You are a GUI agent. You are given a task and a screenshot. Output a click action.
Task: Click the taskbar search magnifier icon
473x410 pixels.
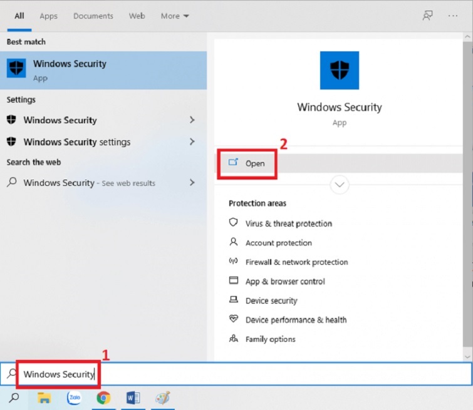coord(14,398)
